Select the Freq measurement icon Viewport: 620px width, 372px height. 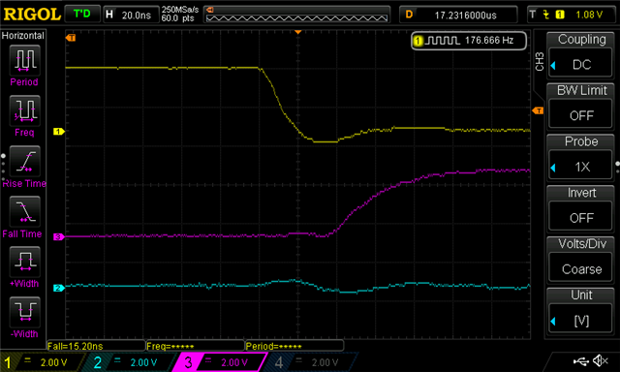click(x=24, y=110)
